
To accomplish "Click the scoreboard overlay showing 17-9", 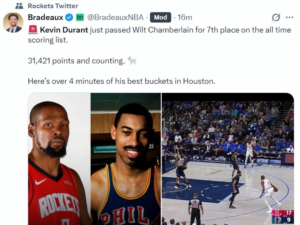I will 282,216.
